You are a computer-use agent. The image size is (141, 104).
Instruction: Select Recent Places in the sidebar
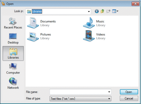[13, 23]
